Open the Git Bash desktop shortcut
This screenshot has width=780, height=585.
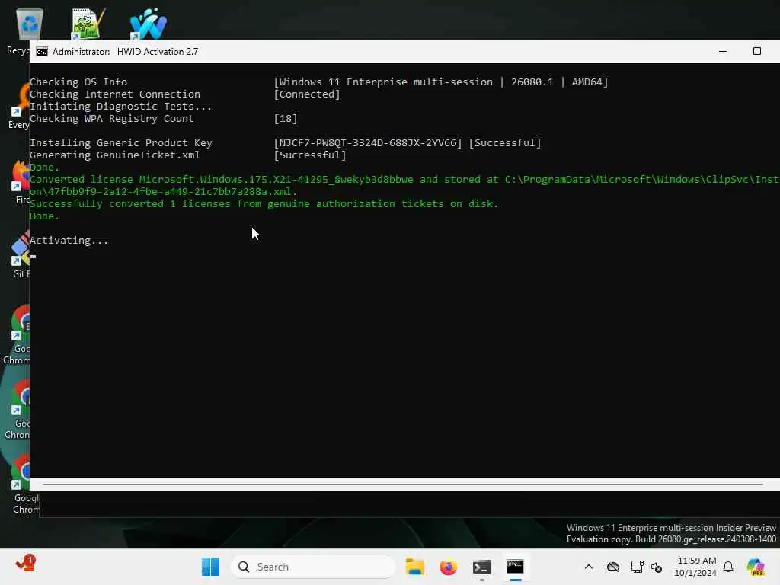coord(20,254)
